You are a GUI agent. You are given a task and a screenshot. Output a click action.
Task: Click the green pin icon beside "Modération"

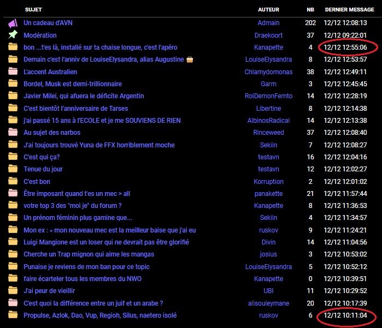13,35
